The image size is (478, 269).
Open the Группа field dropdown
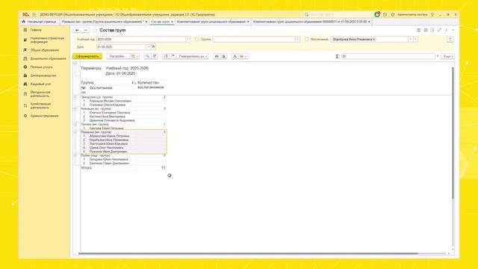(297, 40)
